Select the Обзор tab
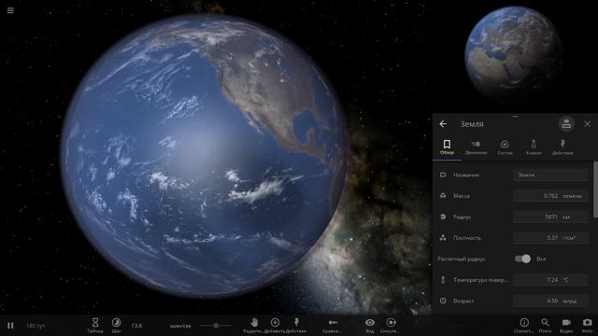The height and width of the screenshot is (336, 598). pyautogui.click(x=447, y=147)
